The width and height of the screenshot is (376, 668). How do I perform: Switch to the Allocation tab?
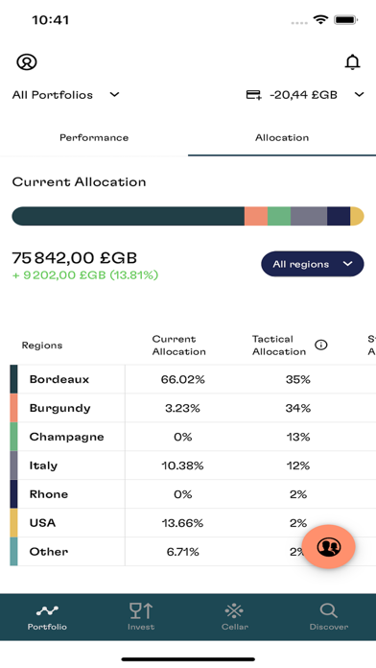click(x=282, y=137)
